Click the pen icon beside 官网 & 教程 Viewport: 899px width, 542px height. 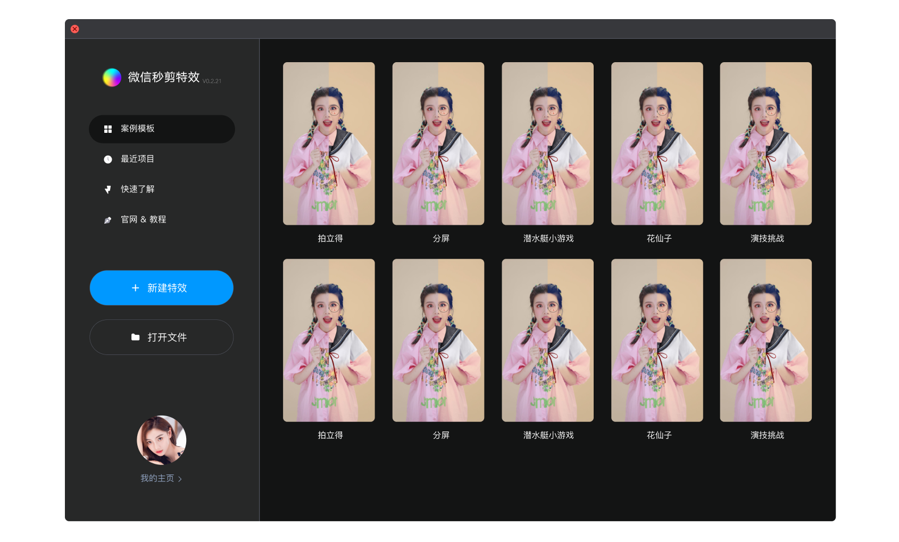coord(108,220)
